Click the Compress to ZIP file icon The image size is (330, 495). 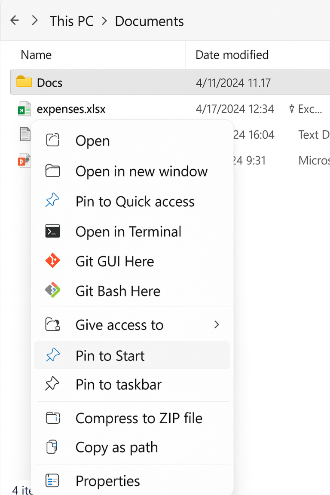[52, 418]
